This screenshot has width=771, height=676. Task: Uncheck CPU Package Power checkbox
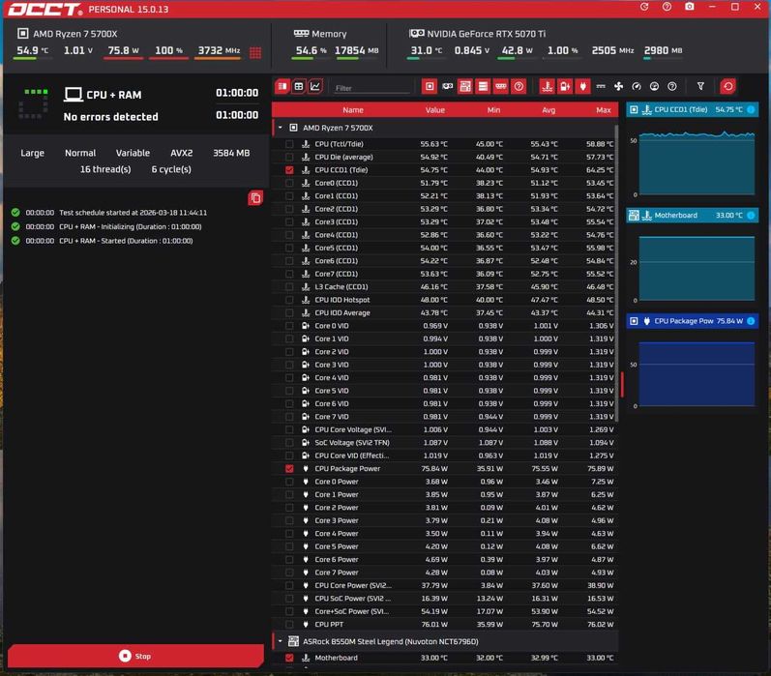(289, 469)
